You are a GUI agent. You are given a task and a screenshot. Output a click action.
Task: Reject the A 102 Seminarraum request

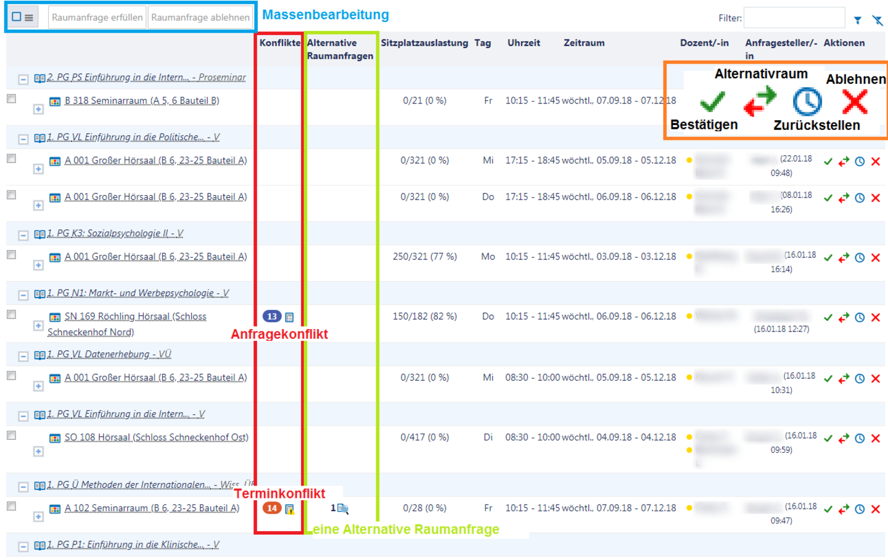pyautogui.click(x=875, y=509)
